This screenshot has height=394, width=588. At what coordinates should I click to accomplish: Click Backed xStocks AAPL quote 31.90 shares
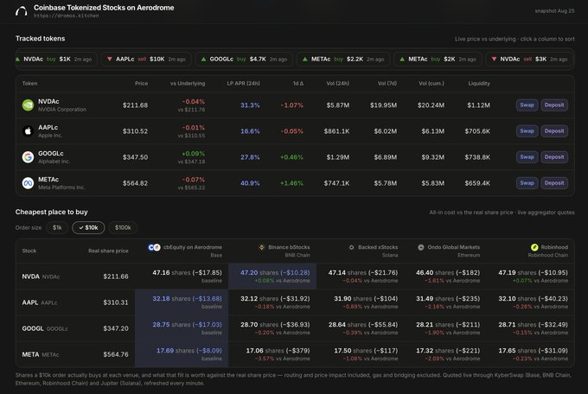click(366, 299)
